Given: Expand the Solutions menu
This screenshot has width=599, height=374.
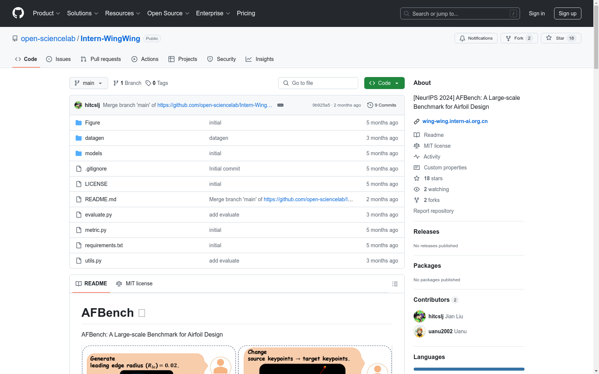Looking at the screenshot, I should [82, 13].
